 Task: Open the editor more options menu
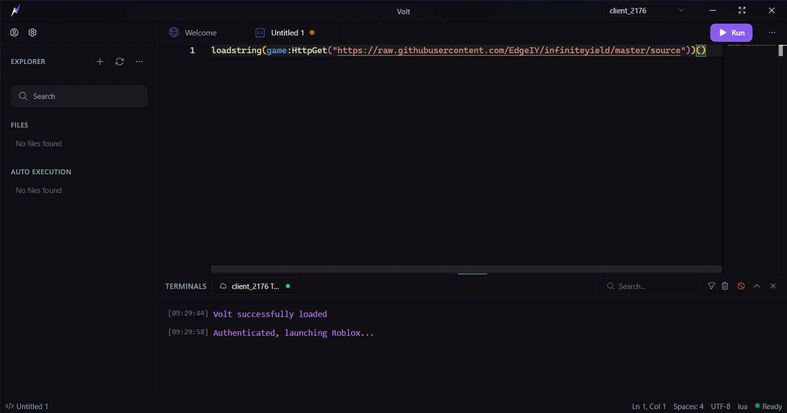[772, 32]
